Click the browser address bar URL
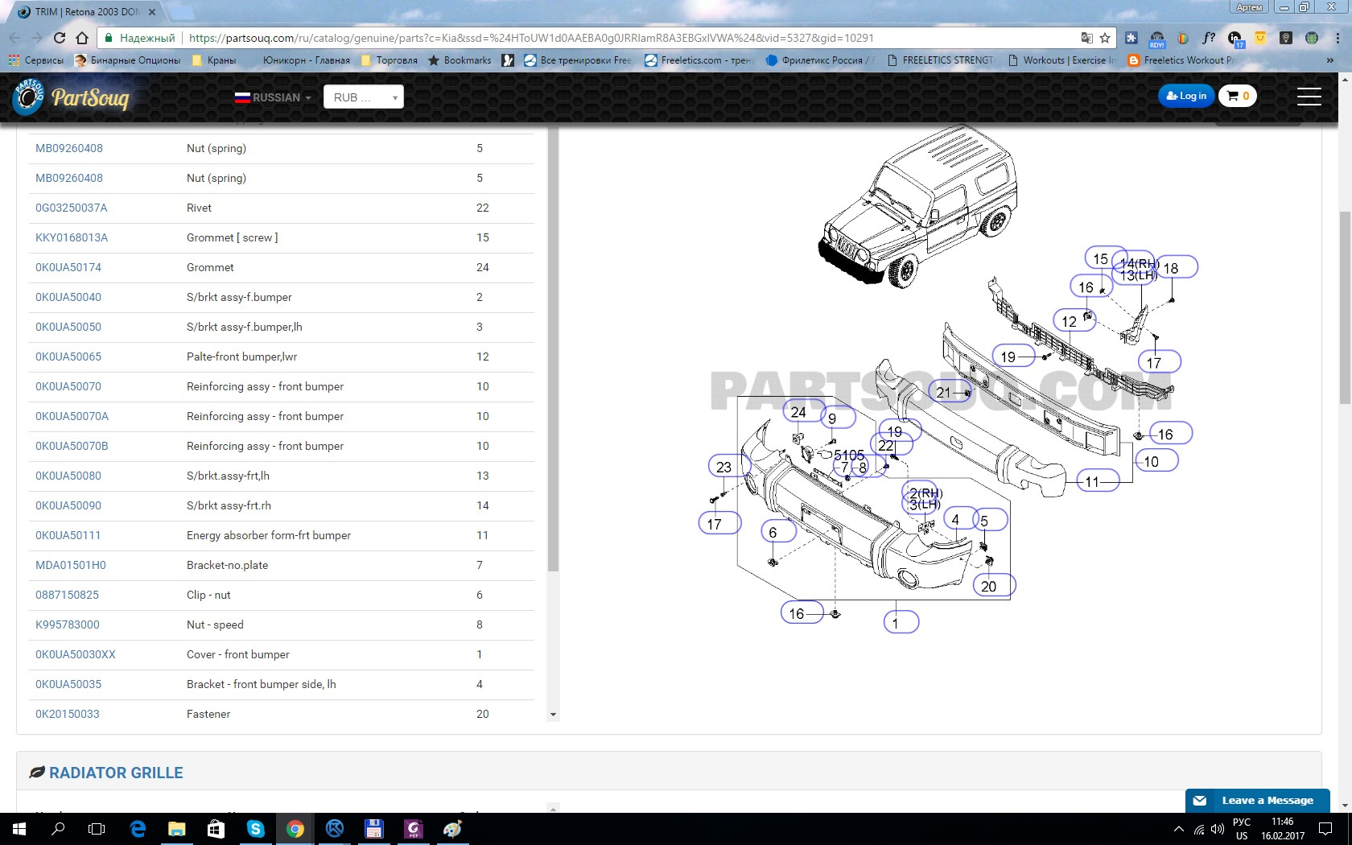 (531, 38)
